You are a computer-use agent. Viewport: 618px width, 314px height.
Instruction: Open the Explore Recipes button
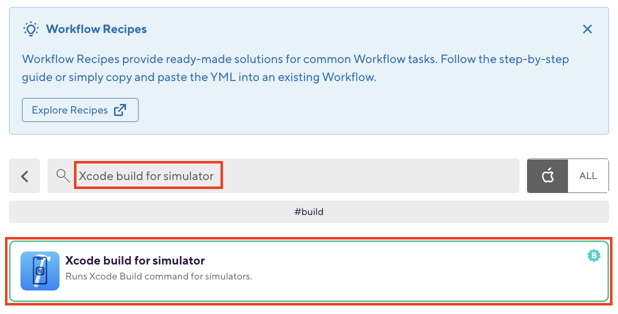(80, 110)
